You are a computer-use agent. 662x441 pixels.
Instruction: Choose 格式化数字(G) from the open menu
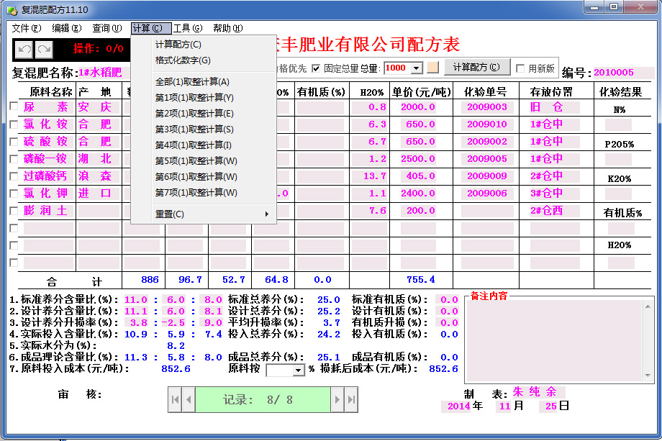[x=184, y=61]
